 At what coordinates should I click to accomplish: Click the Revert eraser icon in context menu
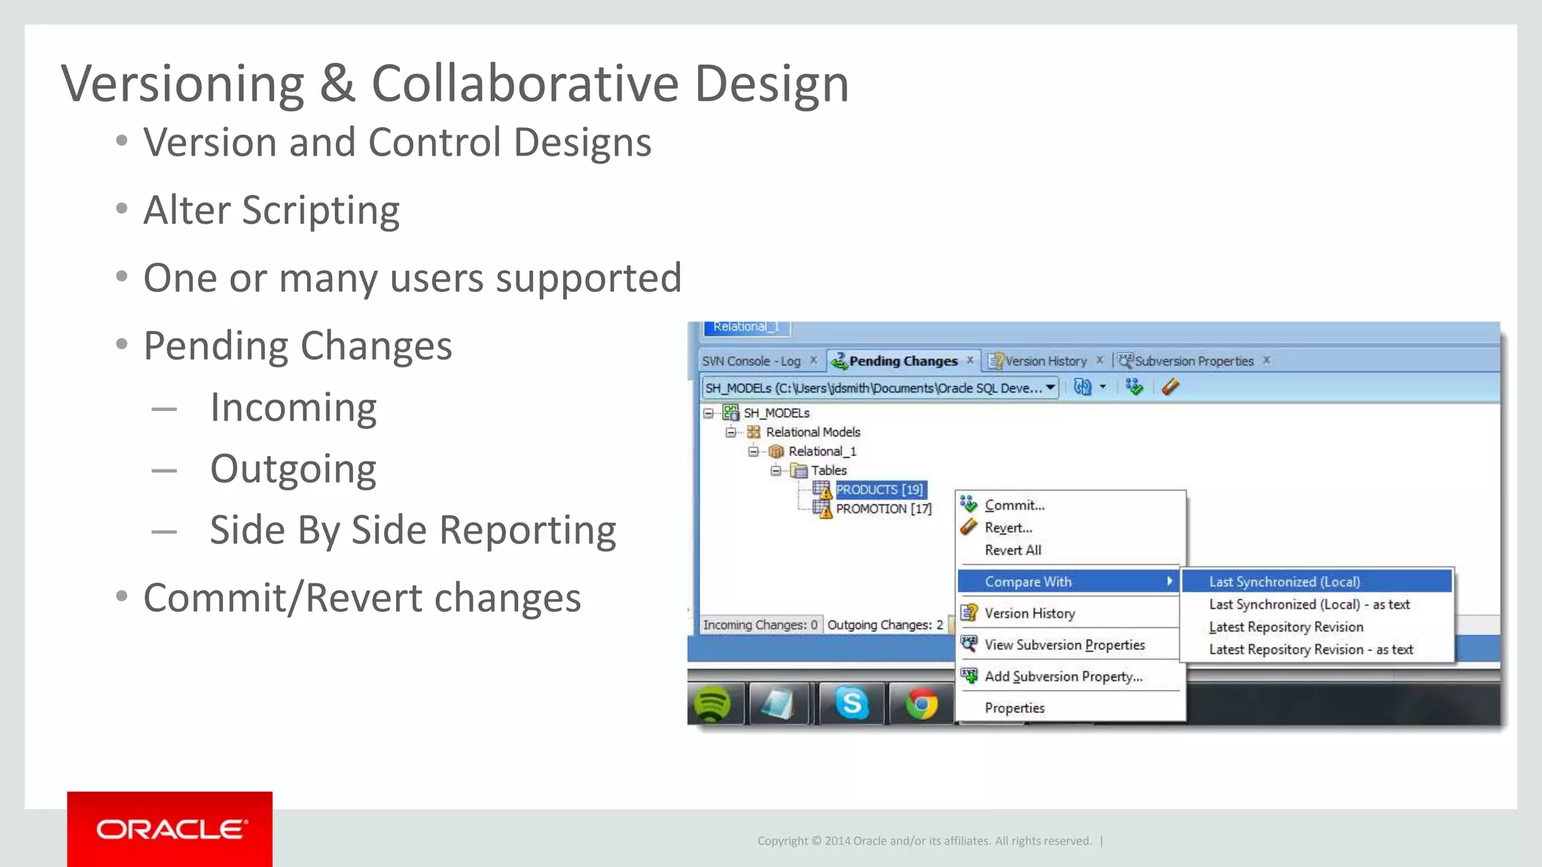pyautogui.click(x=969, y=527)
